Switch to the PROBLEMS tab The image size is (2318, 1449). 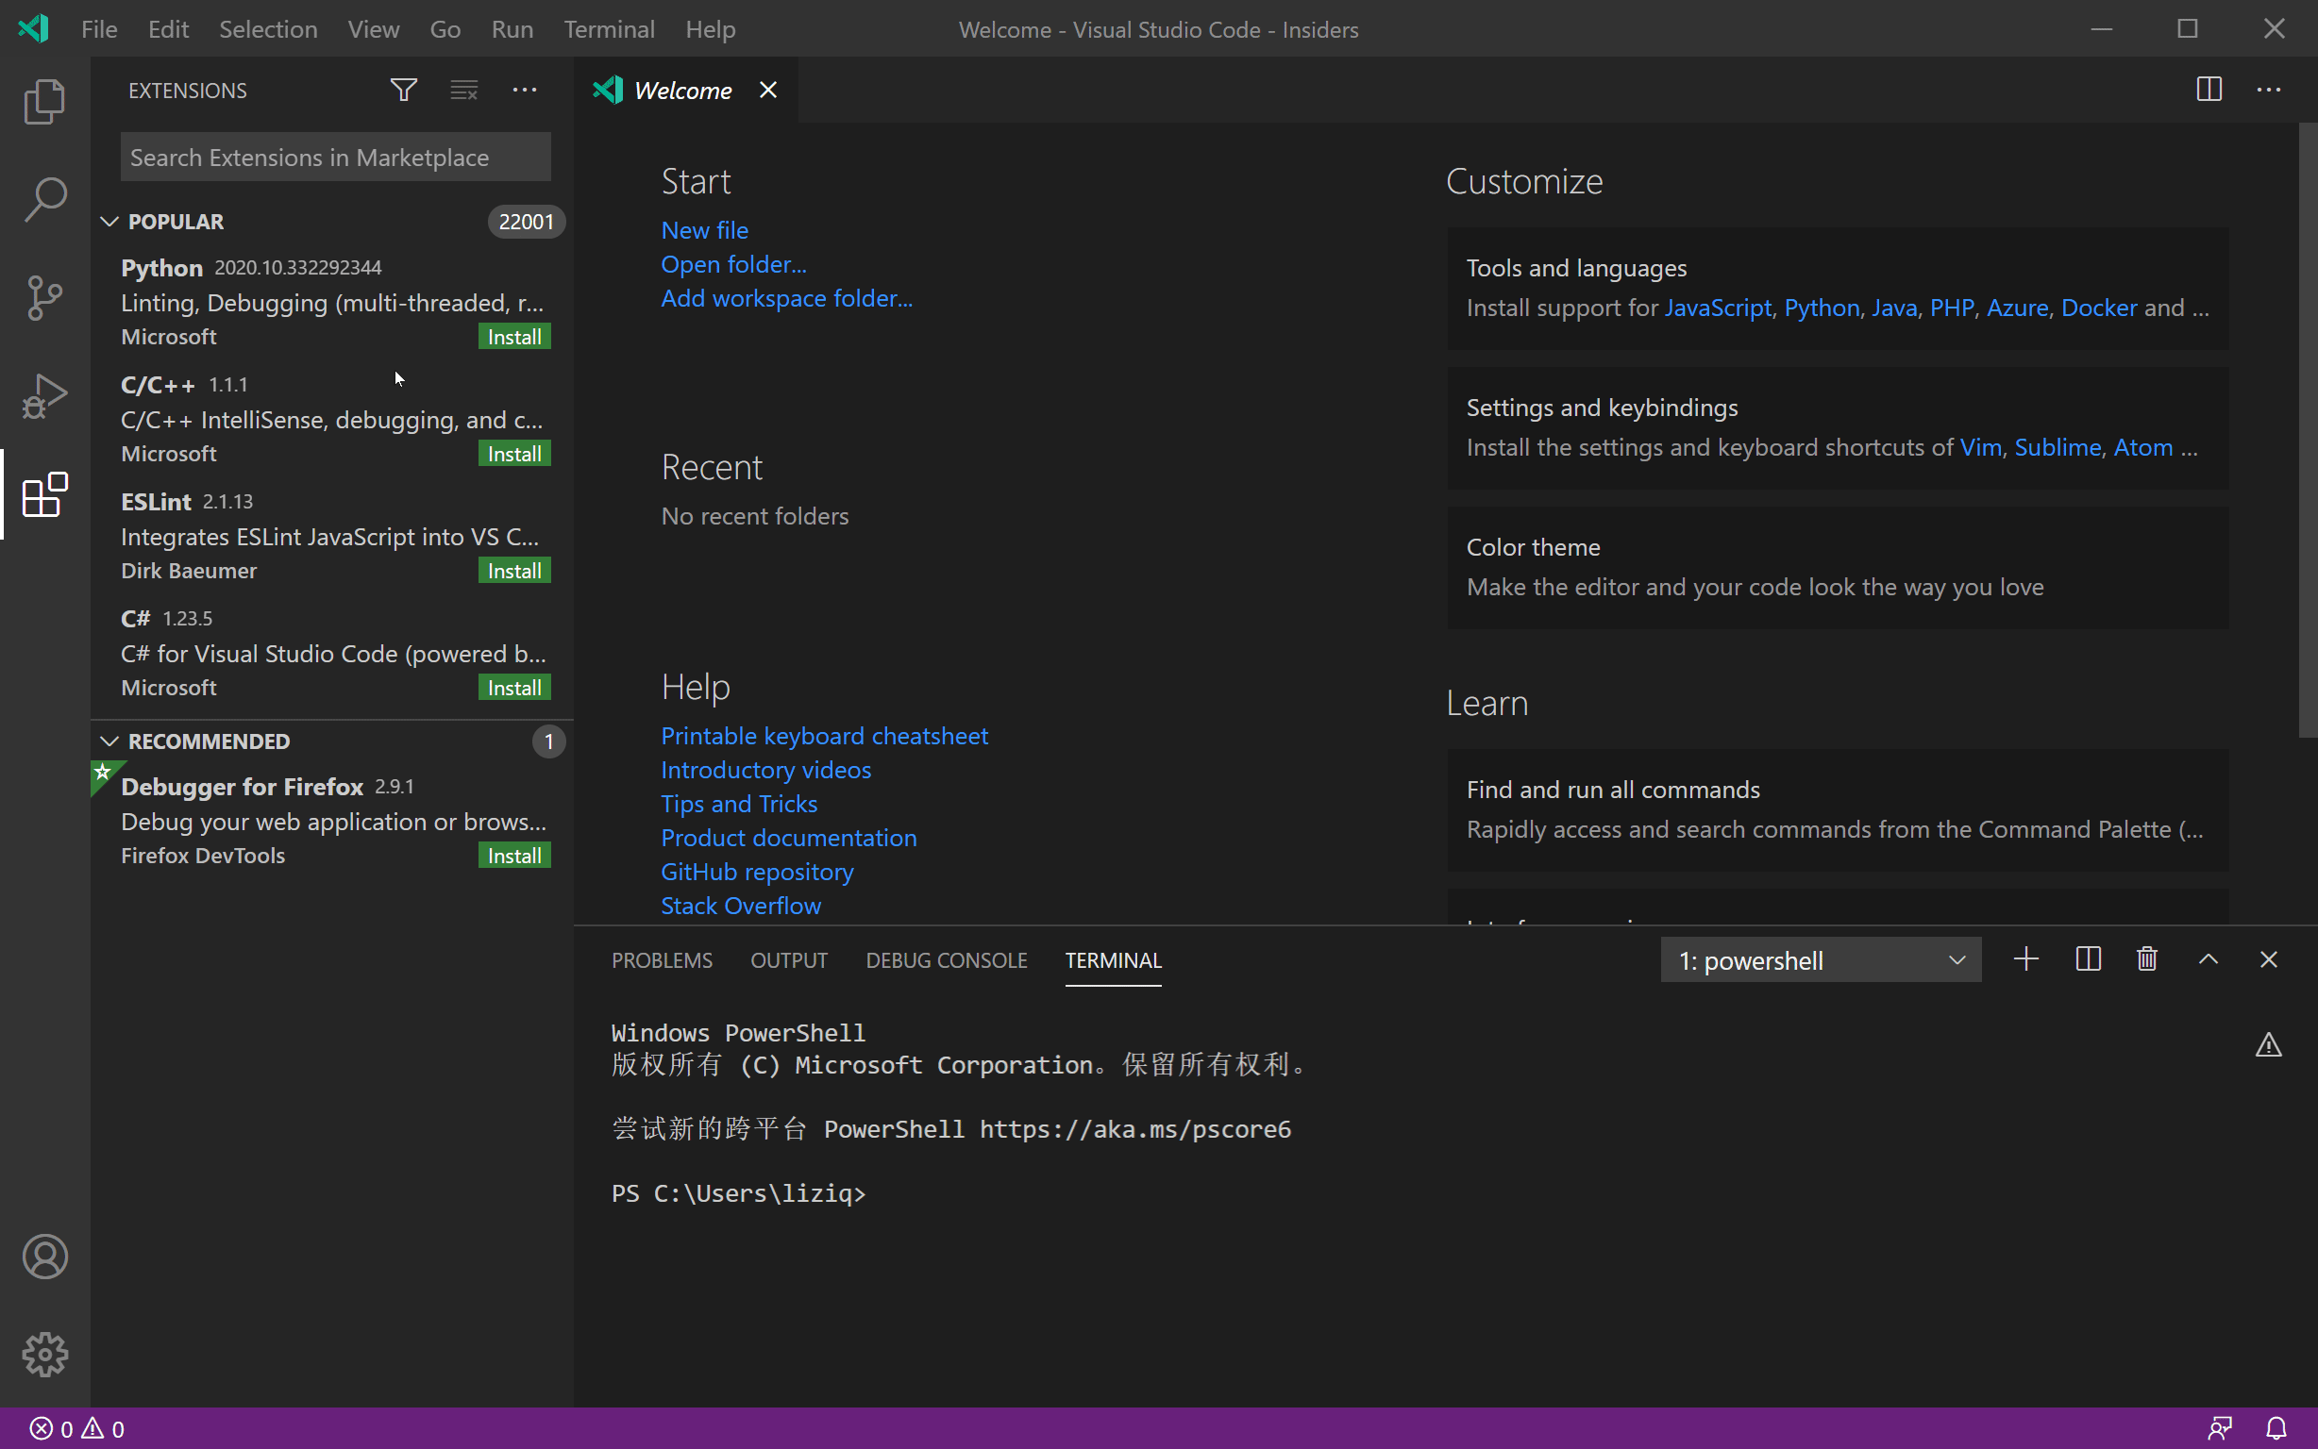[x=662, y=959]
